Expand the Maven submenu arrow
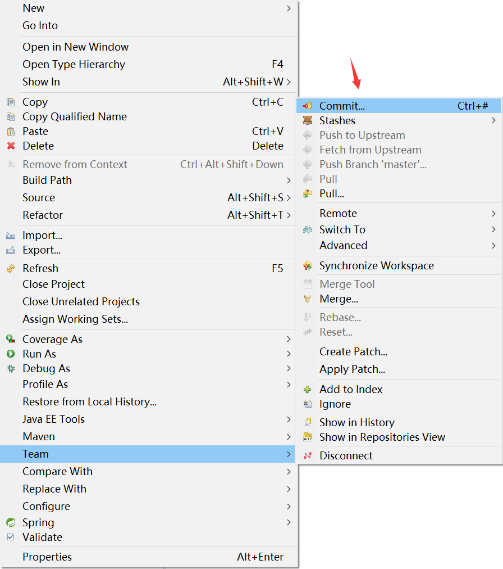The height and width of the screenshot is (569, 503). [x=289, y=437]
